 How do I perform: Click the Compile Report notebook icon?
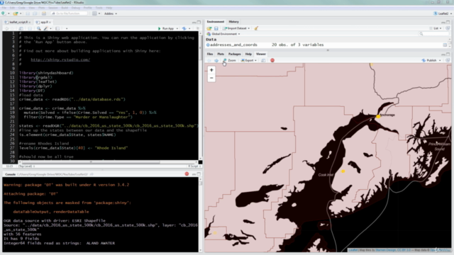pos(57,28)
